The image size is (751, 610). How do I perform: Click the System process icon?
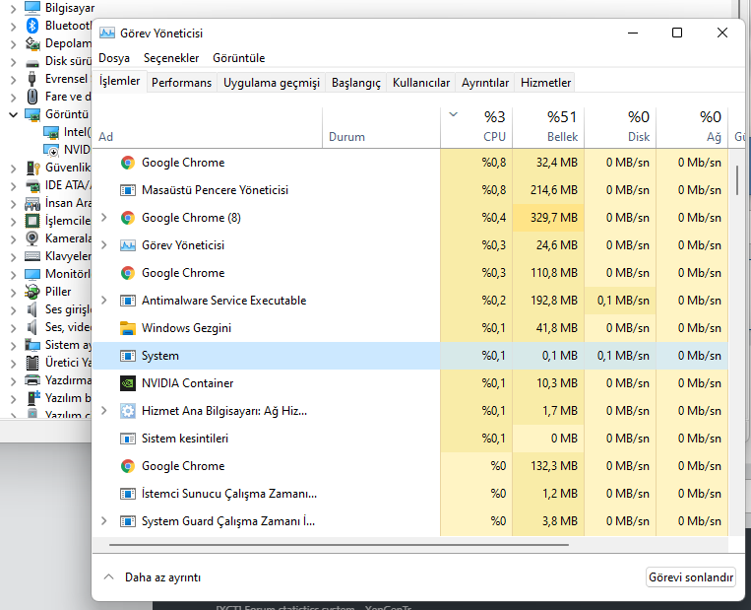pyautogui.click(x=127, y=356)
